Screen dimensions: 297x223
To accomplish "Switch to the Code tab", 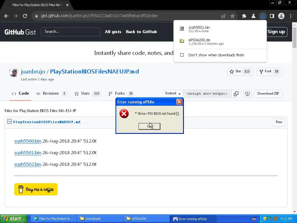I will 20,93.
